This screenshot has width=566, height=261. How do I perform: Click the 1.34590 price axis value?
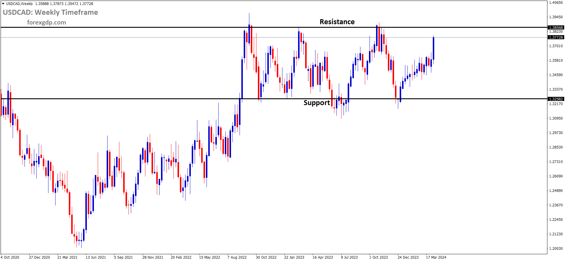tap(556, 75)
